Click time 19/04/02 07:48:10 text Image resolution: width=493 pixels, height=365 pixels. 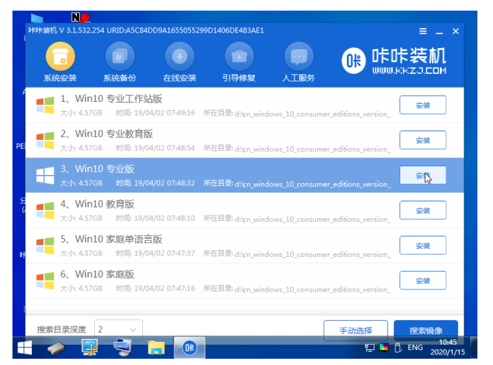tap(165, 218)
